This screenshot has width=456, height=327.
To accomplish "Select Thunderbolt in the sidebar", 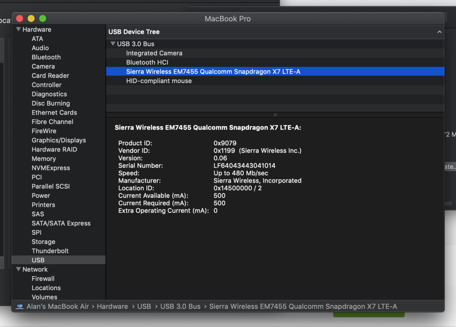I will 50,251.
